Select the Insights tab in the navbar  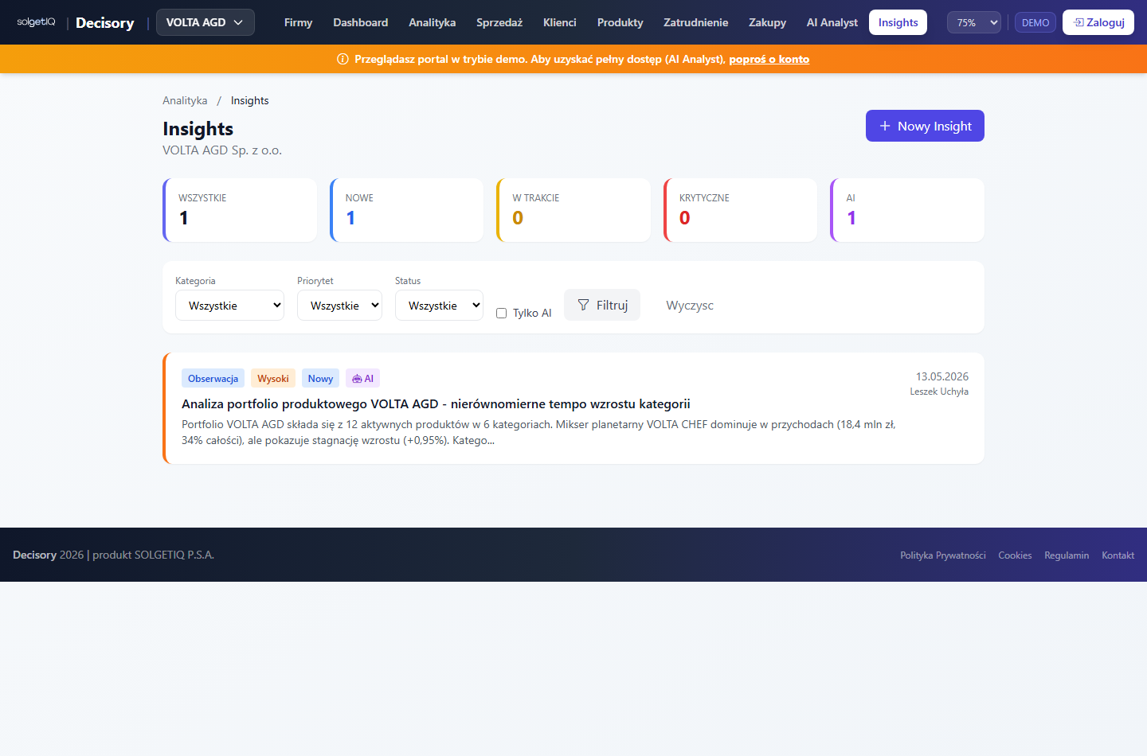click(x=898, y=22)
